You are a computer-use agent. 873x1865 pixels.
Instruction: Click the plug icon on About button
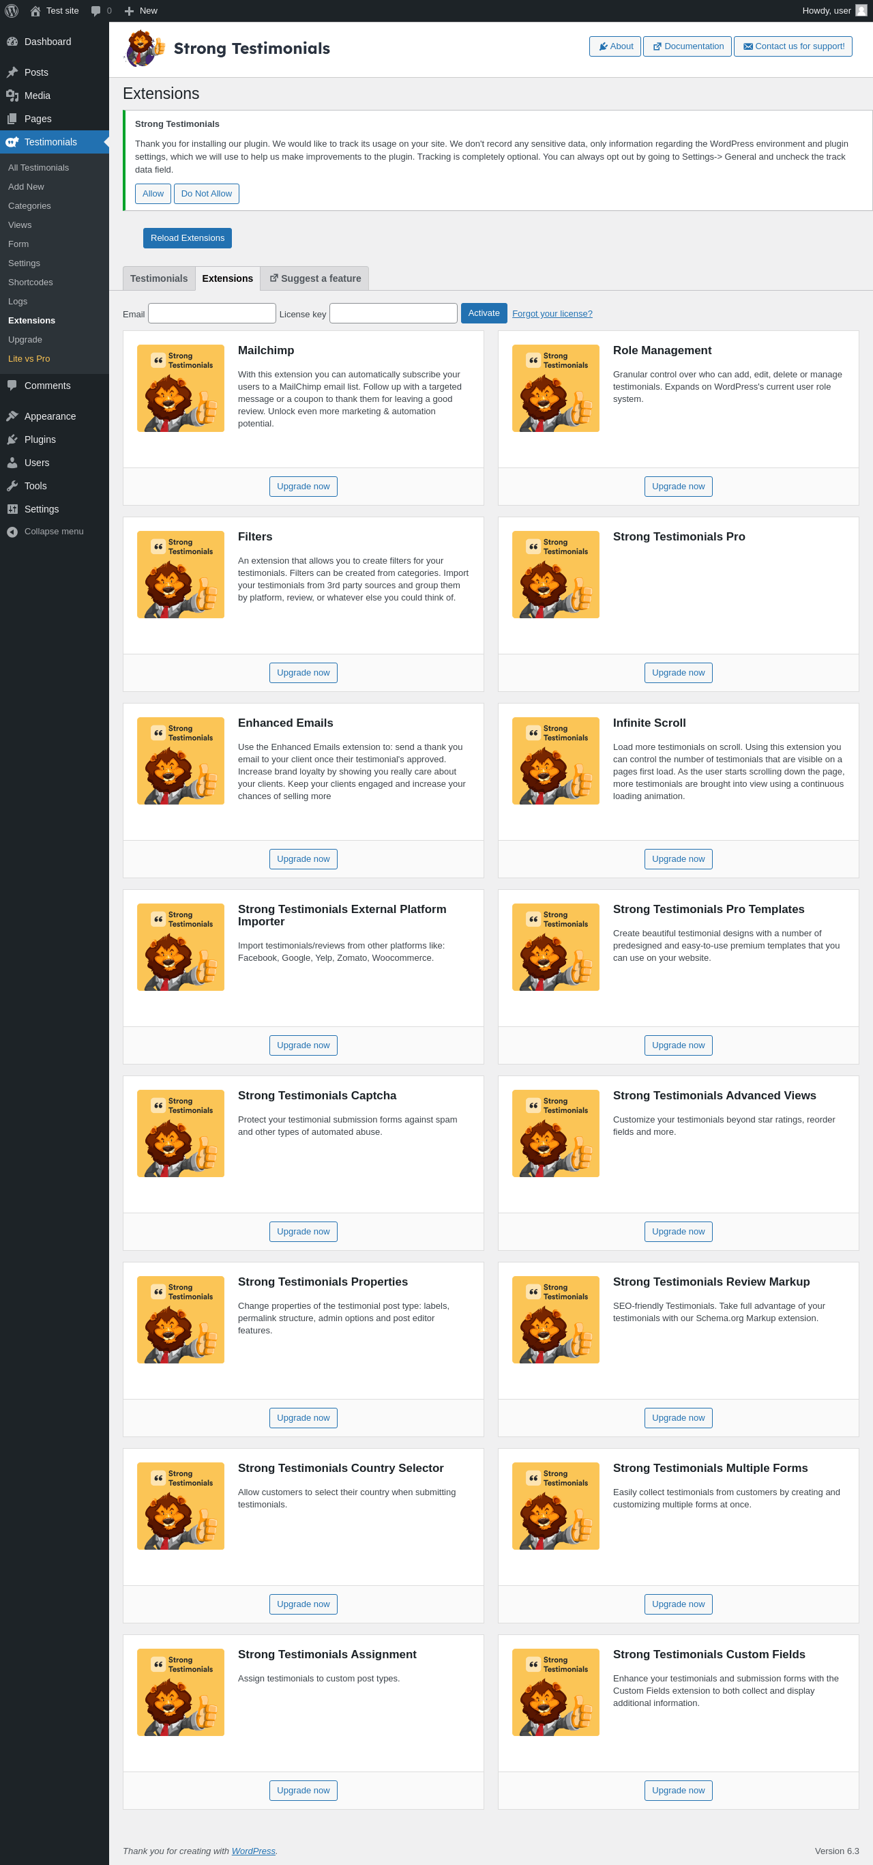coord(603,46)
